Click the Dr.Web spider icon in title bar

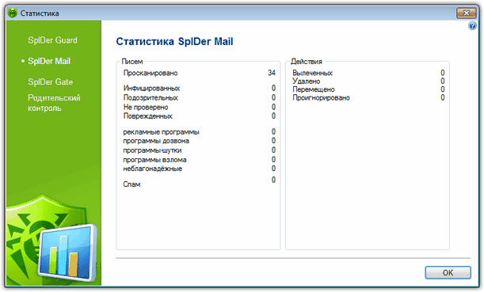(x=13, y=13)
